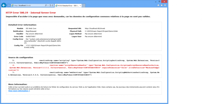The image size is (219, 104).
Task: Click the HTTP Error 500.19 heading
Action: coord(31,13)
